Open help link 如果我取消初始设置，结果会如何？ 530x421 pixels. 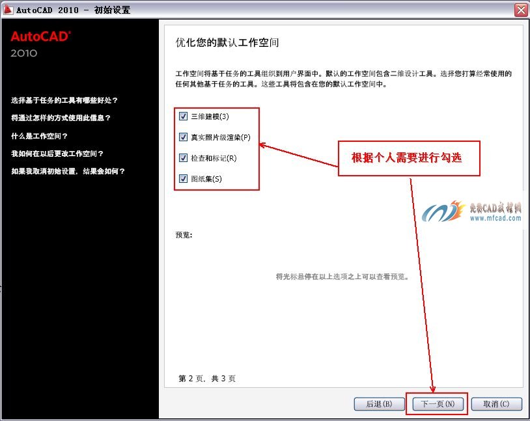68,171
